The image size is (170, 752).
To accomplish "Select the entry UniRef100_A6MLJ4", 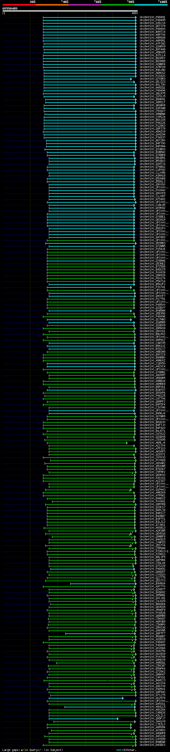I will point(152,443).
